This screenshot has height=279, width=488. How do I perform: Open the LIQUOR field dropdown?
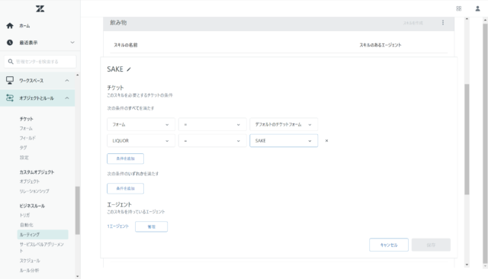pos(141,140)
